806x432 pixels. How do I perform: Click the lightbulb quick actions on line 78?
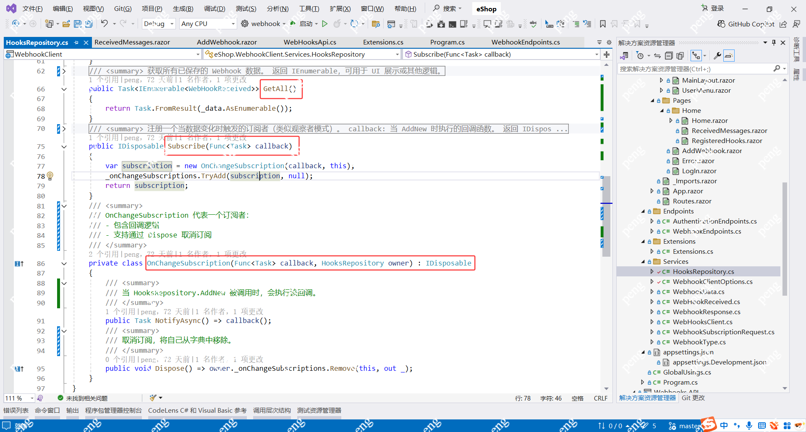coord(50,176)
